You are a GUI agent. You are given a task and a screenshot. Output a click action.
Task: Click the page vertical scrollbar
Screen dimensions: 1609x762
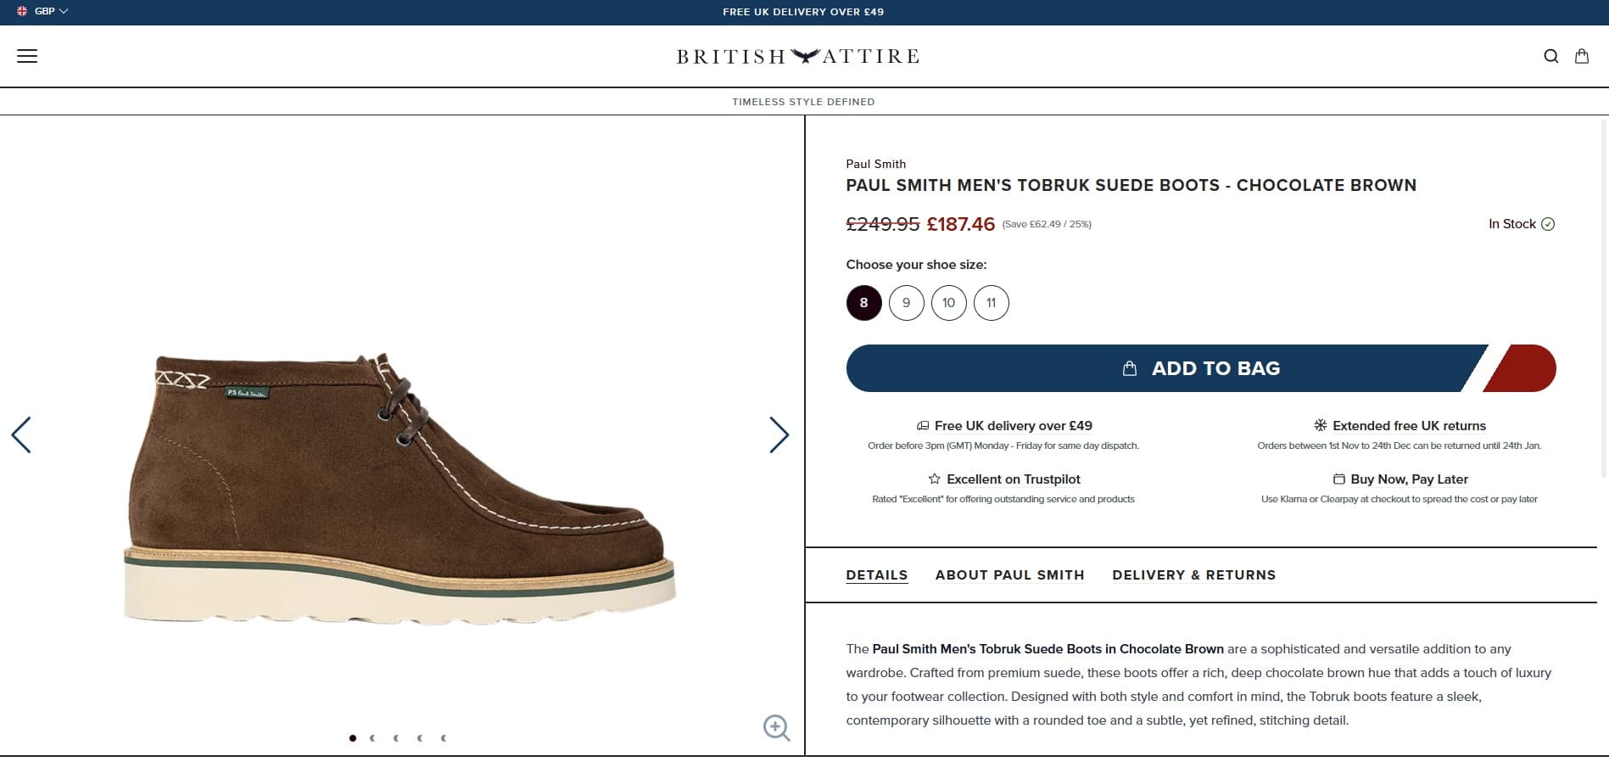pos(1603,297)
